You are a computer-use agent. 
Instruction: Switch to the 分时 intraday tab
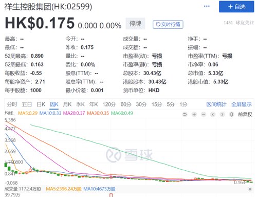(12, 104)
